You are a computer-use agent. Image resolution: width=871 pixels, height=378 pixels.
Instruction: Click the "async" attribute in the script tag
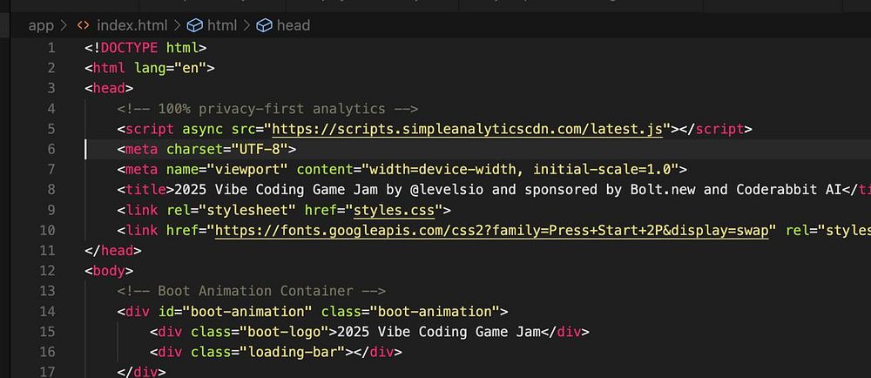[203, 129]
